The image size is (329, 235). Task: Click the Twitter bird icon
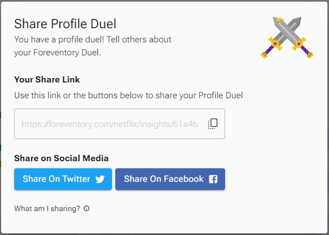100,179
